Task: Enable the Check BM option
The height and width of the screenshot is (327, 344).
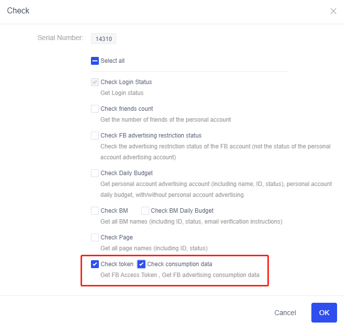Action: coord(95,211)
